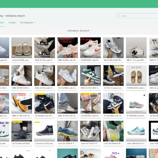Open the green and white Dunk thumbnail
This screenshot has width=158, height=158.
click(x=90, y=75)
